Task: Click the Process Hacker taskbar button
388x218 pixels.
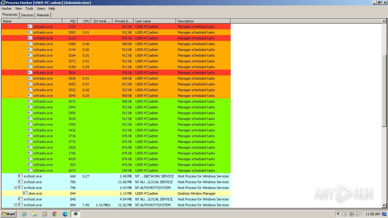Action: click(x=75, y=214)
